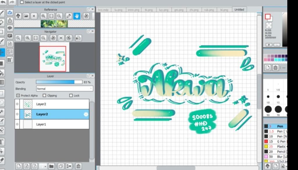Click the speech bubble icon in sidebar

click(x=10, y=28)
